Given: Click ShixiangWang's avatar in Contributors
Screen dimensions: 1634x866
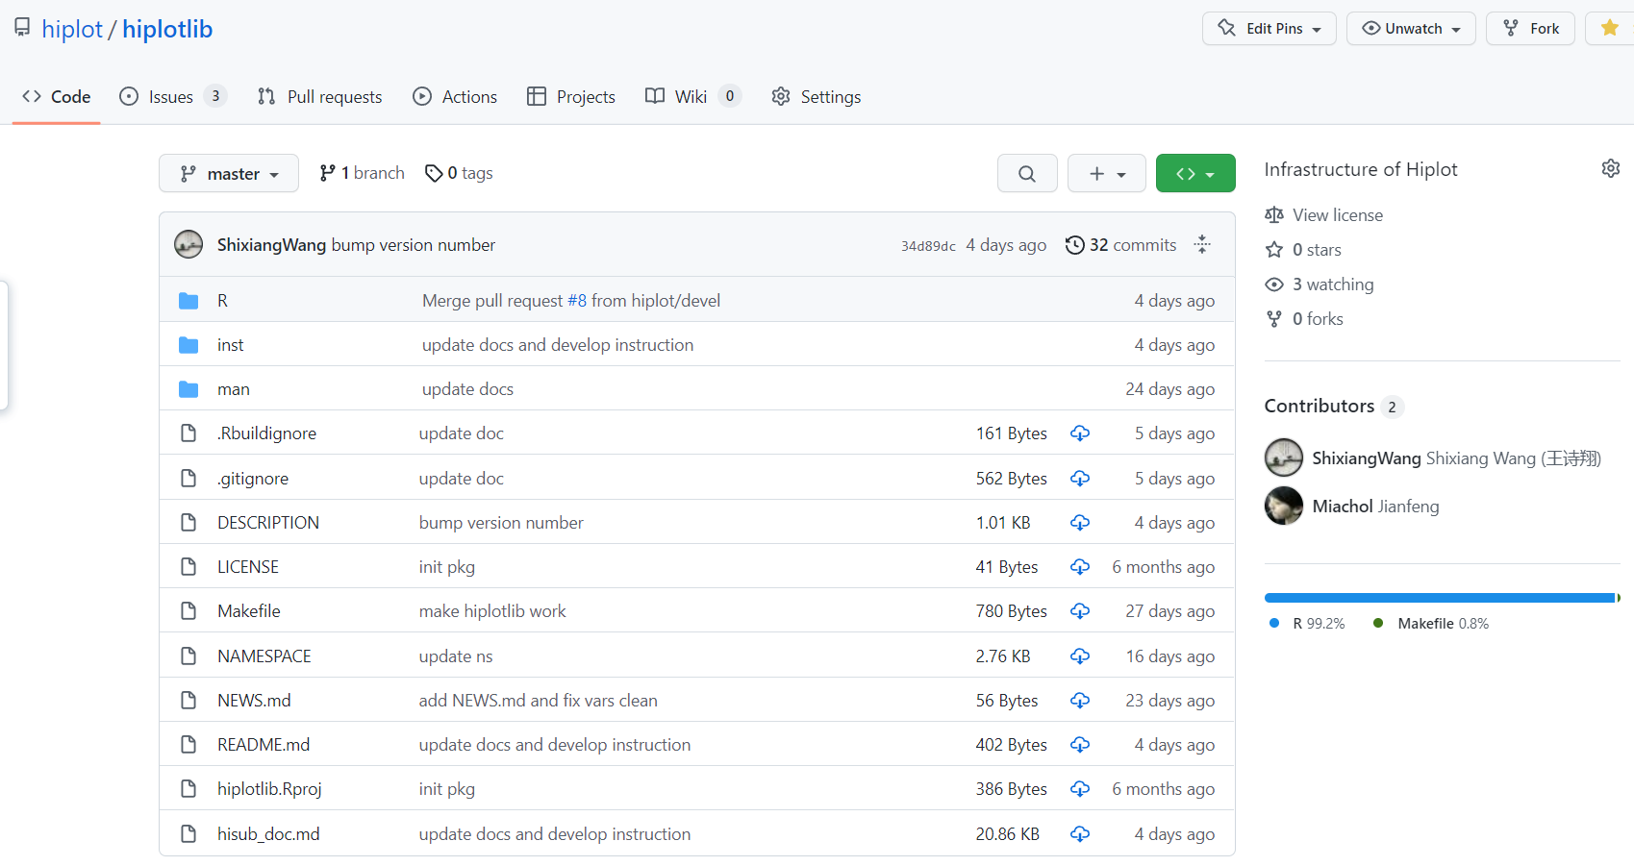Looking at the screenshot, I should [x=1283, y=458].
